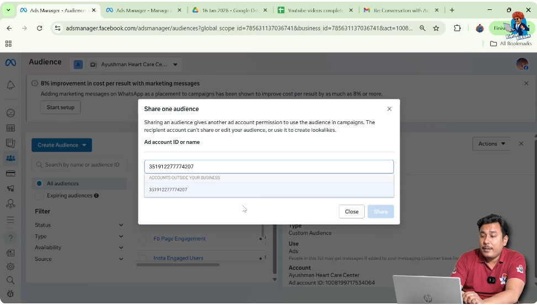Focus the Ad account ID input field
Image resolution: width=537 pixels, height=305 pixels.
[x=269, y=167]
